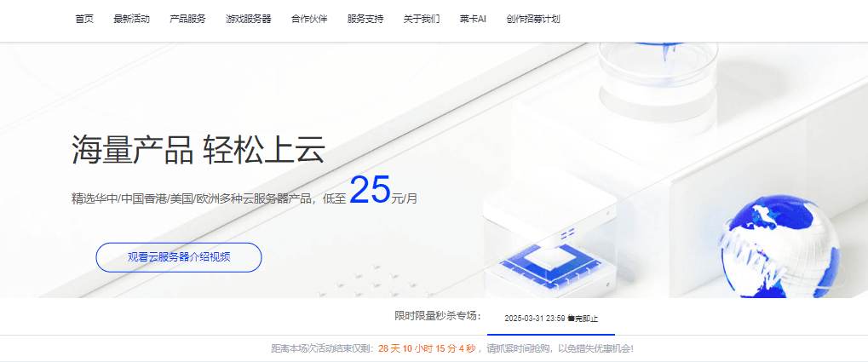The height and width of the screenshot is (362, 868).
Task: Open the 莱卡AI page
Action: pos(473,19)
